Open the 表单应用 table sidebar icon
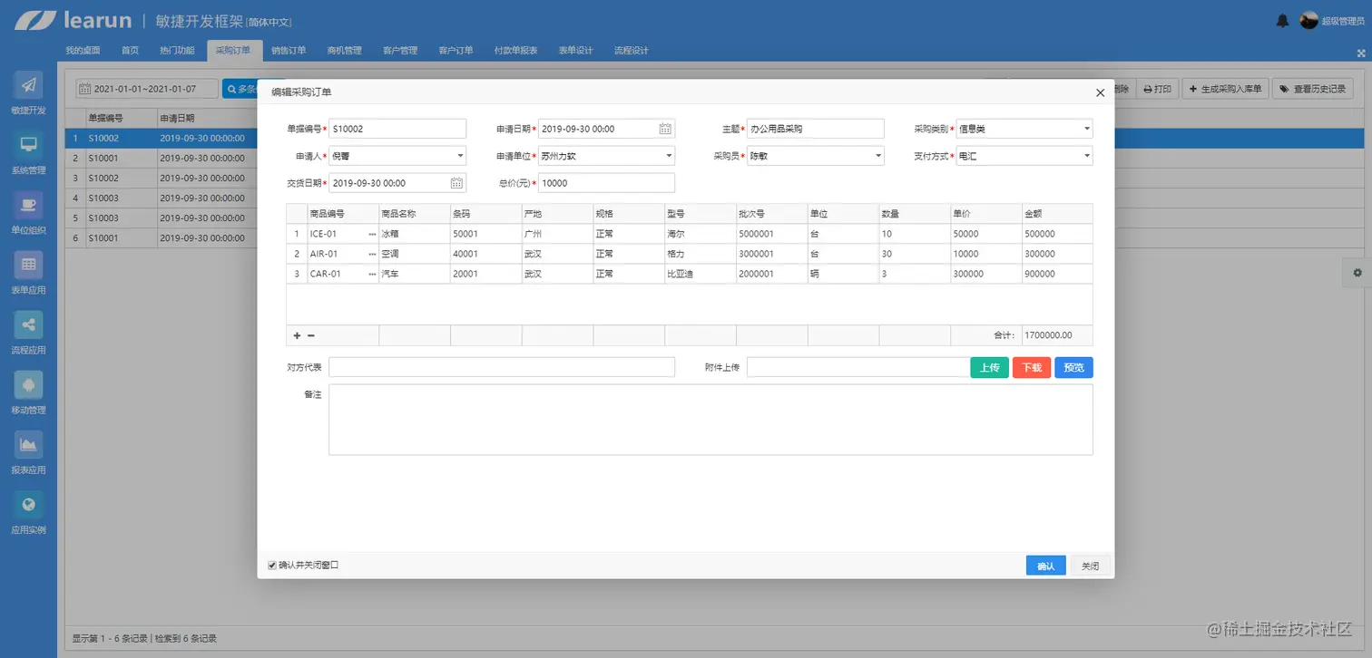Viewport: 1372px width, 658px height. pyautogui.click(x=28, y=265)
